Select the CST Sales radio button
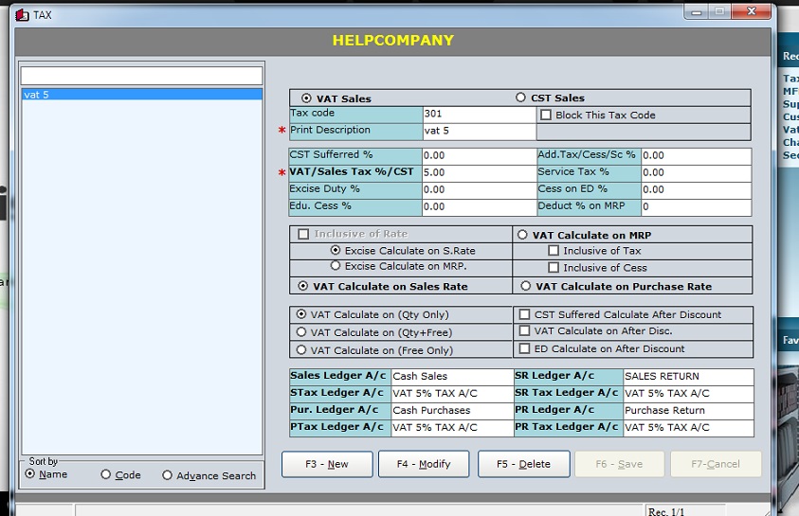 tap(520, 98)
